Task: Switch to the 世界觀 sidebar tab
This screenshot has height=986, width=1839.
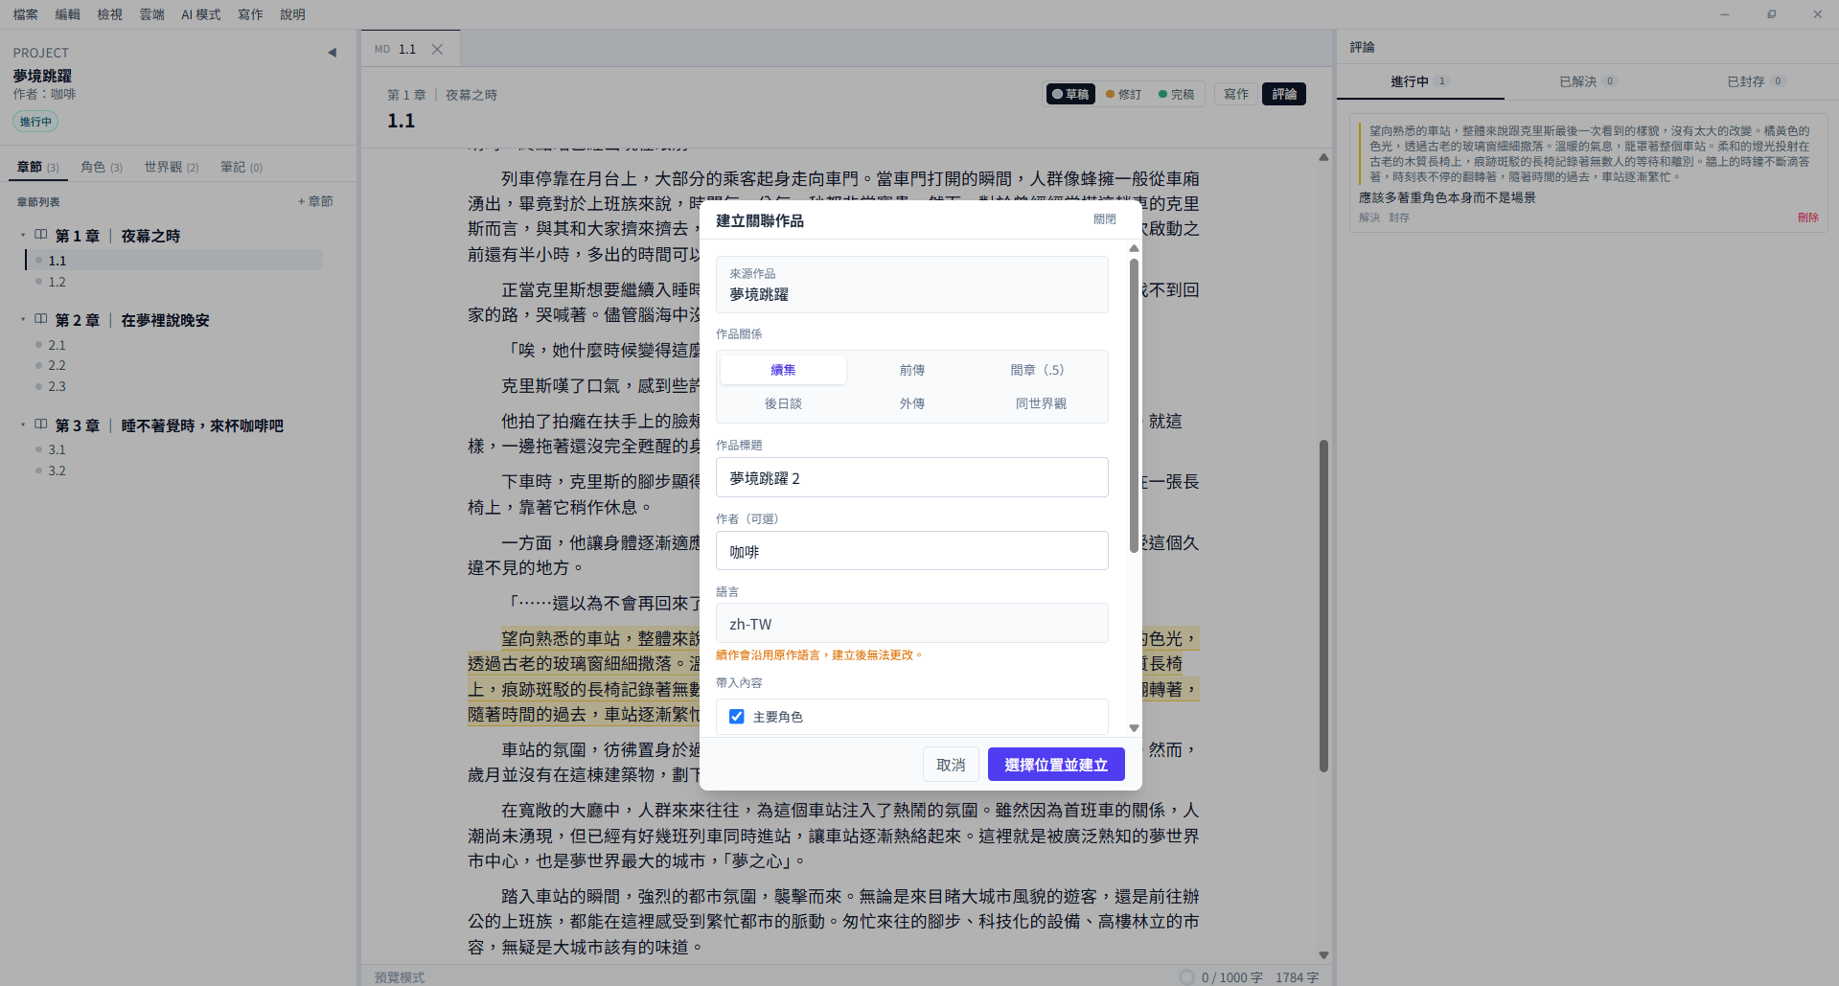Action: point(172,167)
